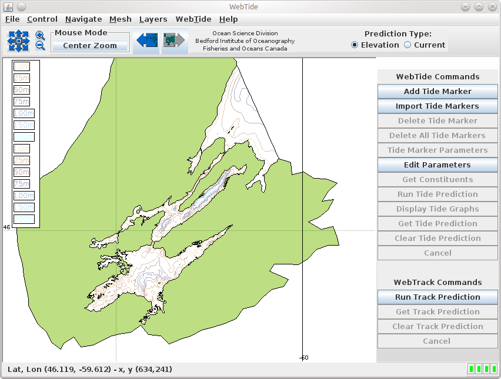Click the zoom out magnifier icon
Viewport: 501px width, 379px height.
pyautogui.click(x=40, y=46)
